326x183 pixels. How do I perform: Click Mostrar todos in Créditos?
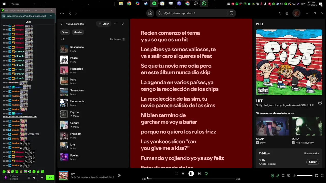pyautogui.click(x=311, y=154)
